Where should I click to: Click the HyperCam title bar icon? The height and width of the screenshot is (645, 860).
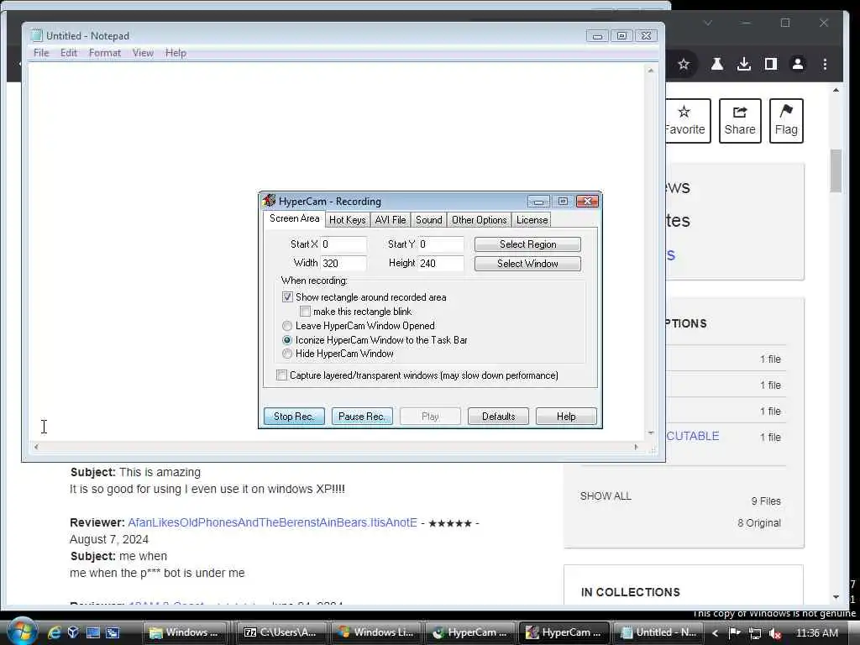click(x=269, y=201)
